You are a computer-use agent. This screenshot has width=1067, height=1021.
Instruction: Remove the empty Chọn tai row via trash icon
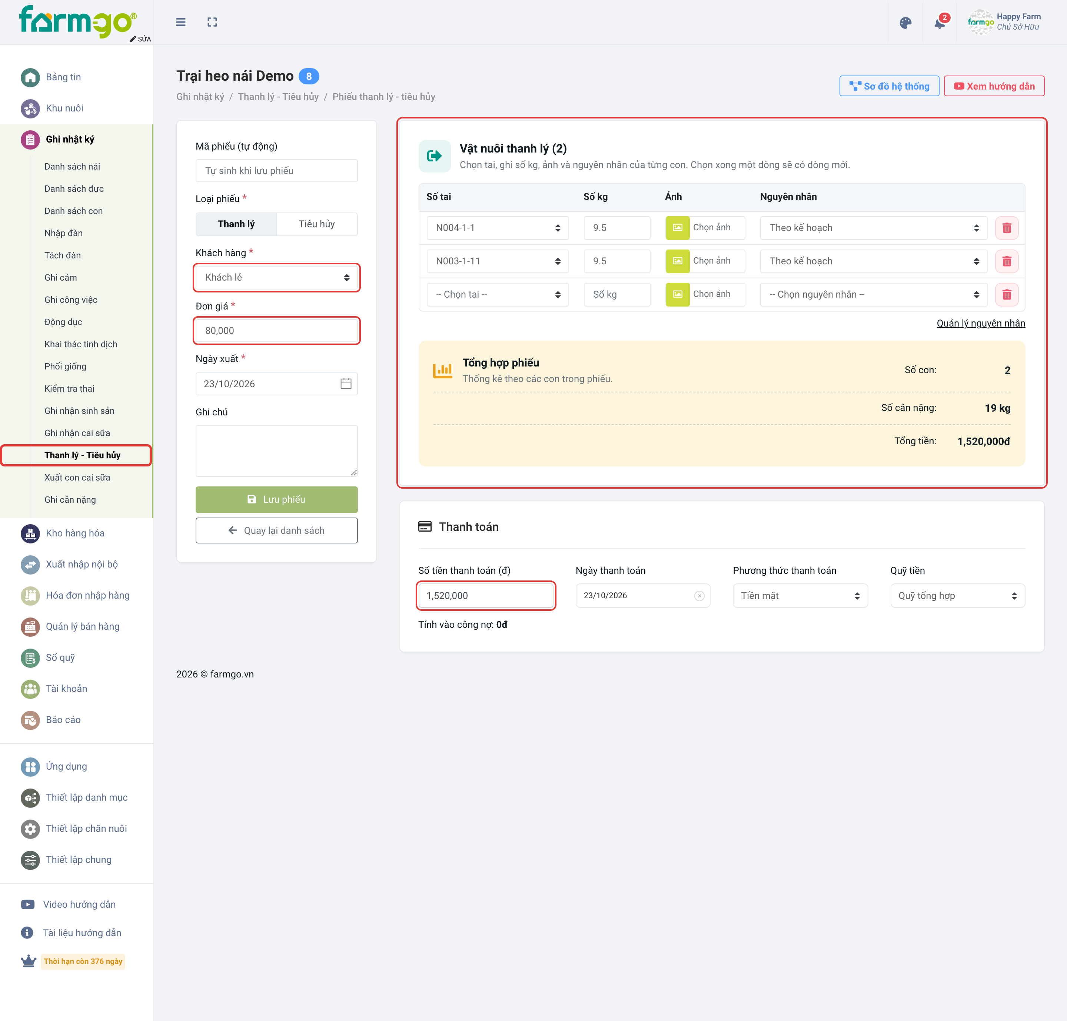[x=1007, y=295]
